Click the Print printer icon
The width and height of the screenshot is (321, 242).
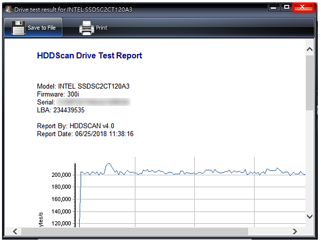(x=86, y=28)
